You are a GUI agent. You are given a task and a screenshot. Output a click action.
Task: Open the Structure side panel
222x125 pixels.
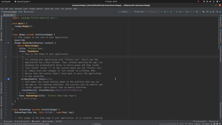1,114
